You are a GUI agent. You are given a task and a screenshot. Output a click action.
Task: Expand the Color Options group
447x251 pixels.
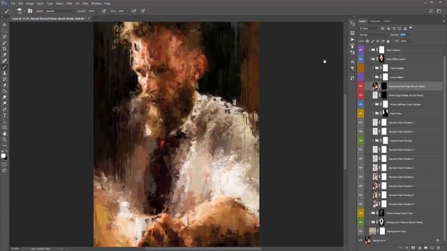tap(369, 50)
